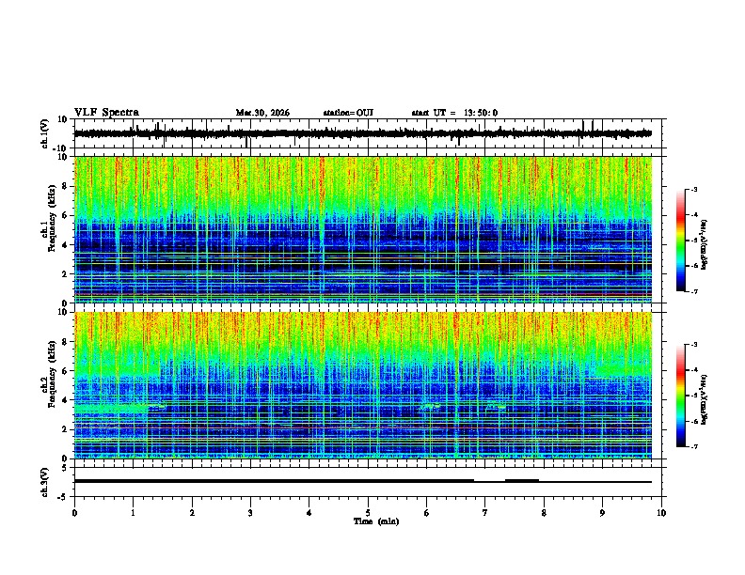Click the ch.1 colorbar "log(PSD)" label
The width and height of the screenshot is (745, 575).
(x=704, y=245)
